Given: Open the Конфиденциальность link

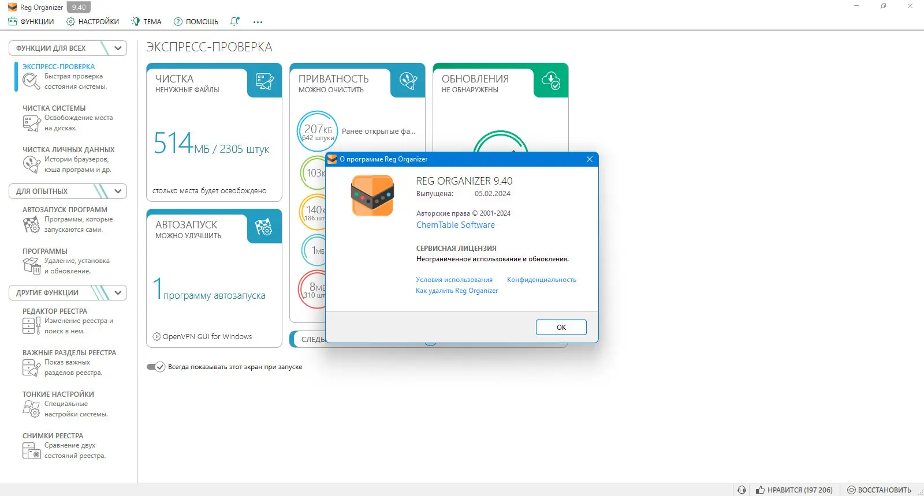Looking at the screenshot, I should point(542,280).
